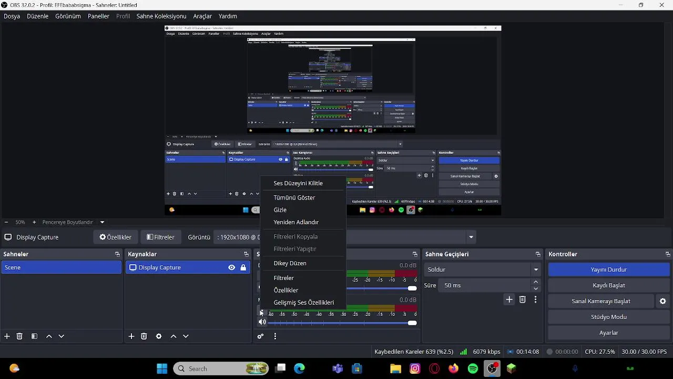
Task: Remove scene transition with trash icon
Action: (523, 300)
